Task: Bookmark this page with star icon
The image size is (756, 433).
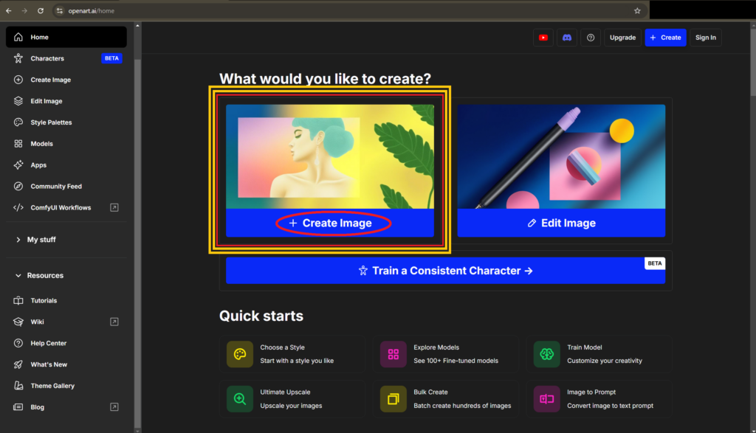Action: pos(637,11)
